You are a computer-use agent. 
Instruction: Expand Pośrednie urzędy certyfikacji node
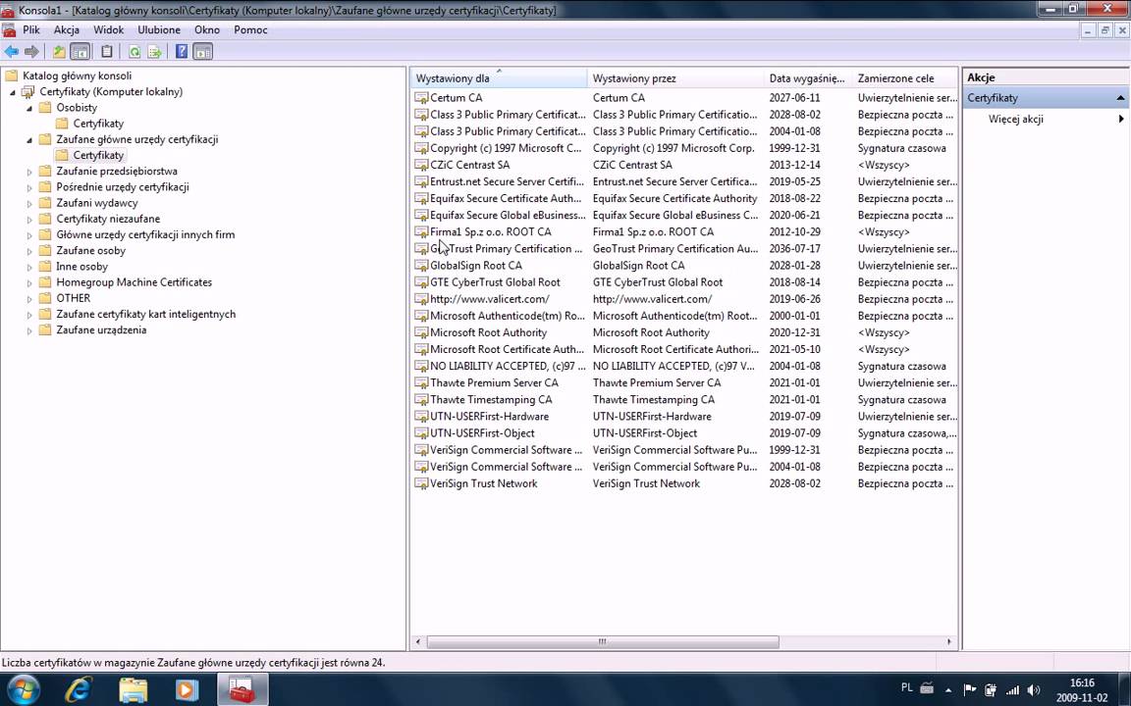29,187
